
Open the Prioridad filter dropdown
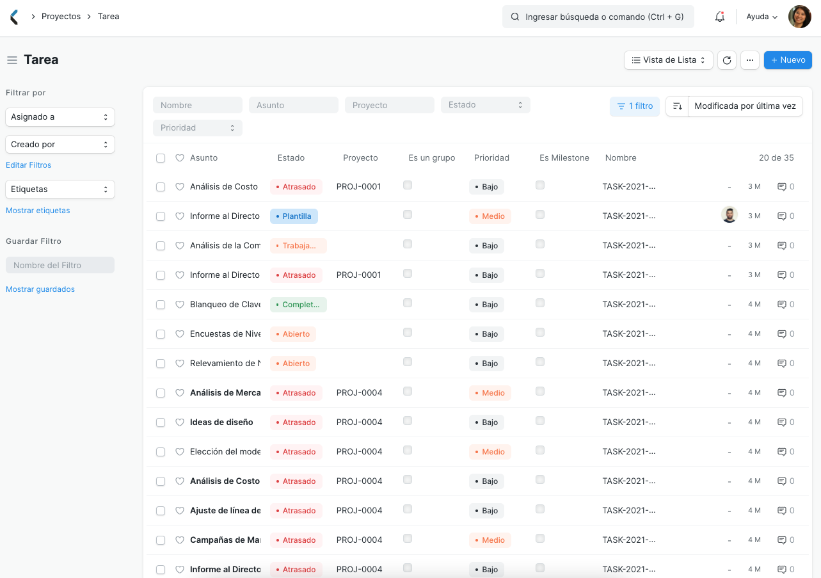pyautogui.click(x=198, y=128)
